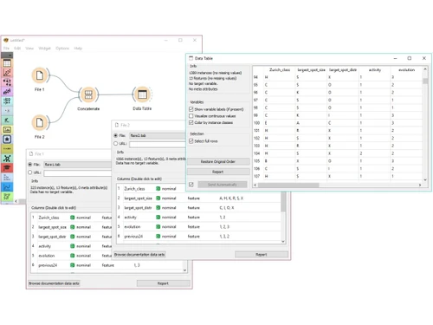Open the Options menu
The height and width of the screenshot is (325, 433).
(x=62, y=49)
